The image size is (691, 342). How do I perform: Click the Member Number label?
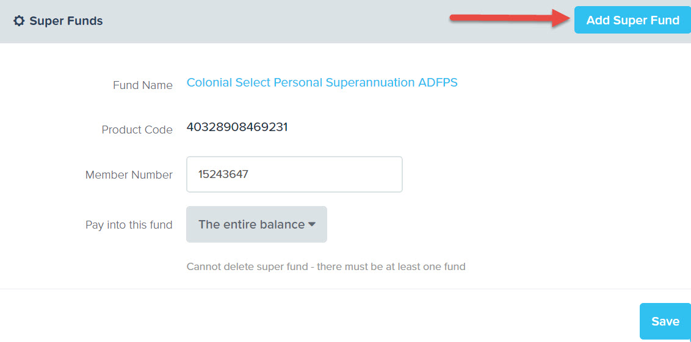(x=129, y=175)
